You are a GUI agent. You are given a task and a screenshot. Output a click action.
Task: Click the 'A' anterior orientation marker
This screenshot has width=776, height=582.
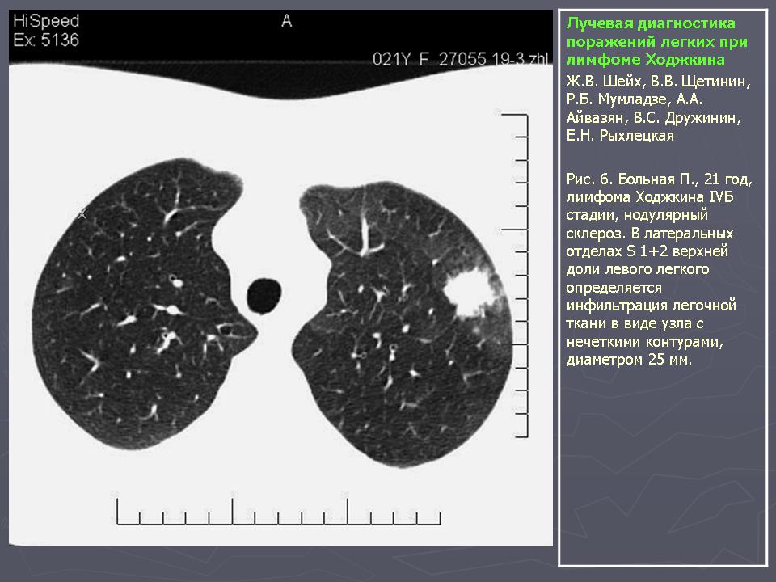coord(285,22)
